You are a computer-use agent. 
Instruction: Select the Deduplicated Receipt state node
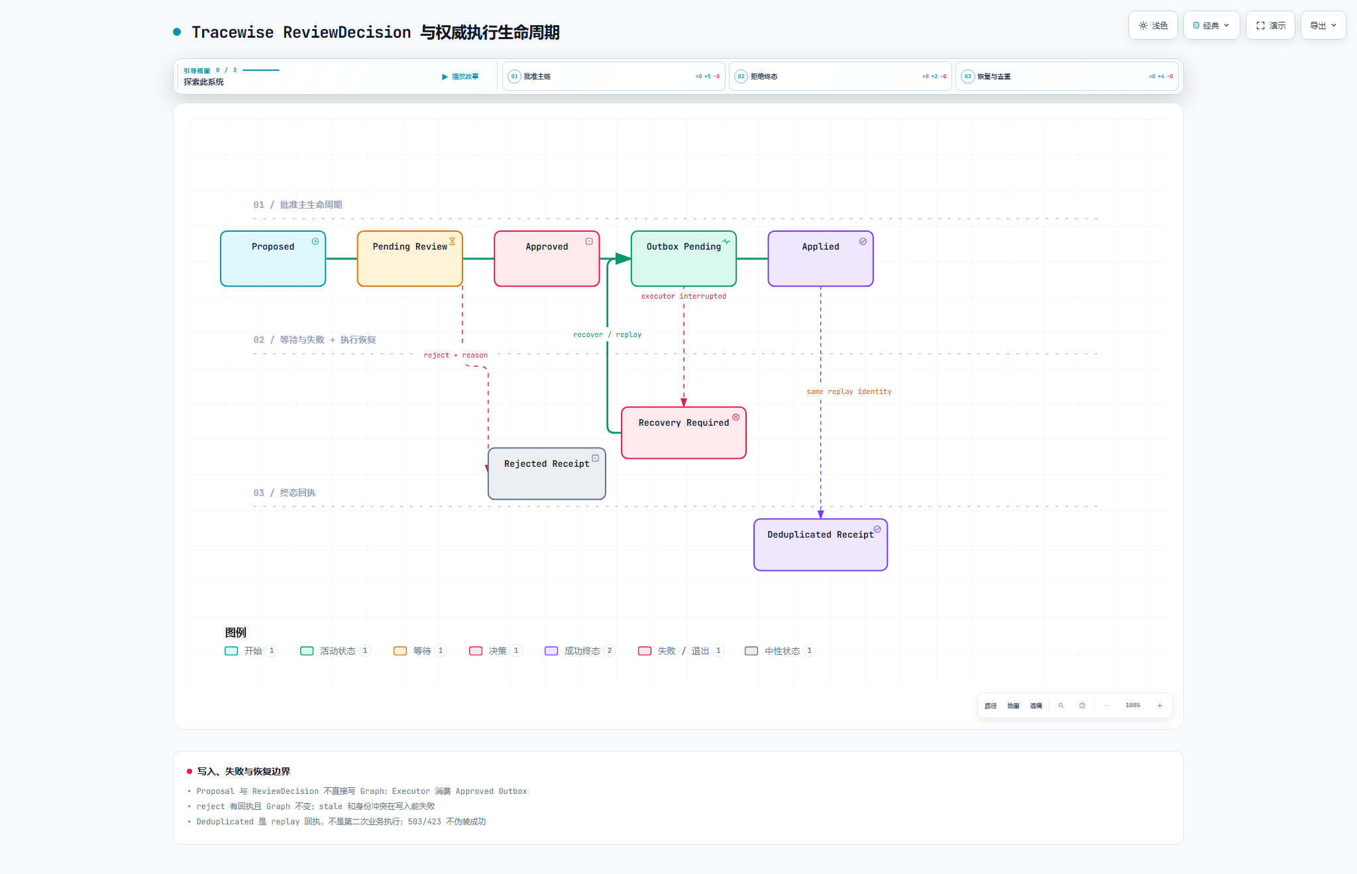point(821,544)
